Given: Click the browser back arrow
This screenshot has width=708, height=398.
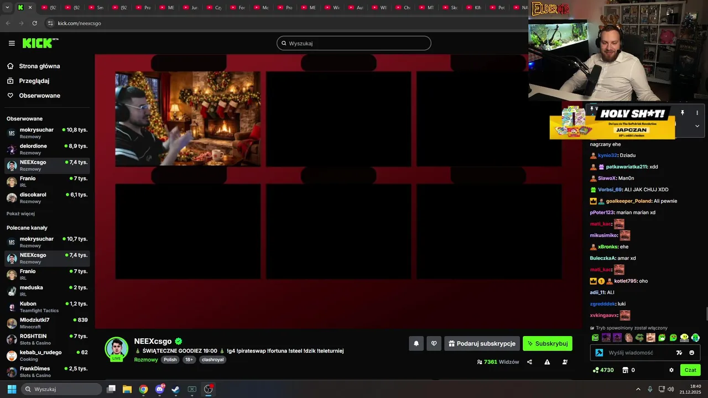Looking at the screenshot, I should pos(8,23).
